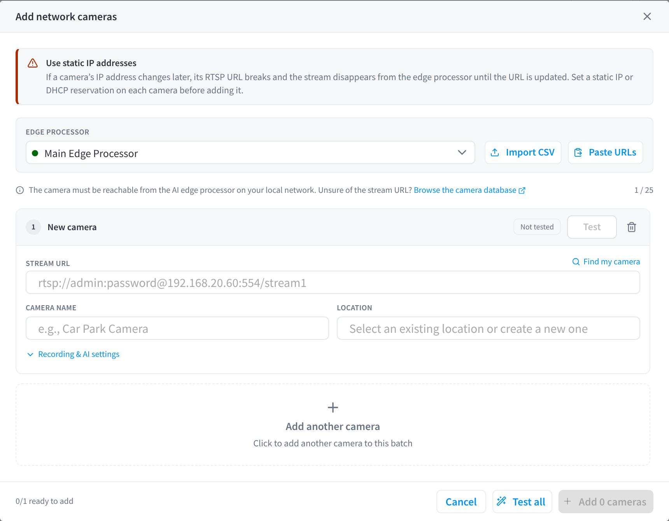Delete camera 1 with the trash icon
The width and height of the screenshot is (669, 521).
(x=632, y=227)
